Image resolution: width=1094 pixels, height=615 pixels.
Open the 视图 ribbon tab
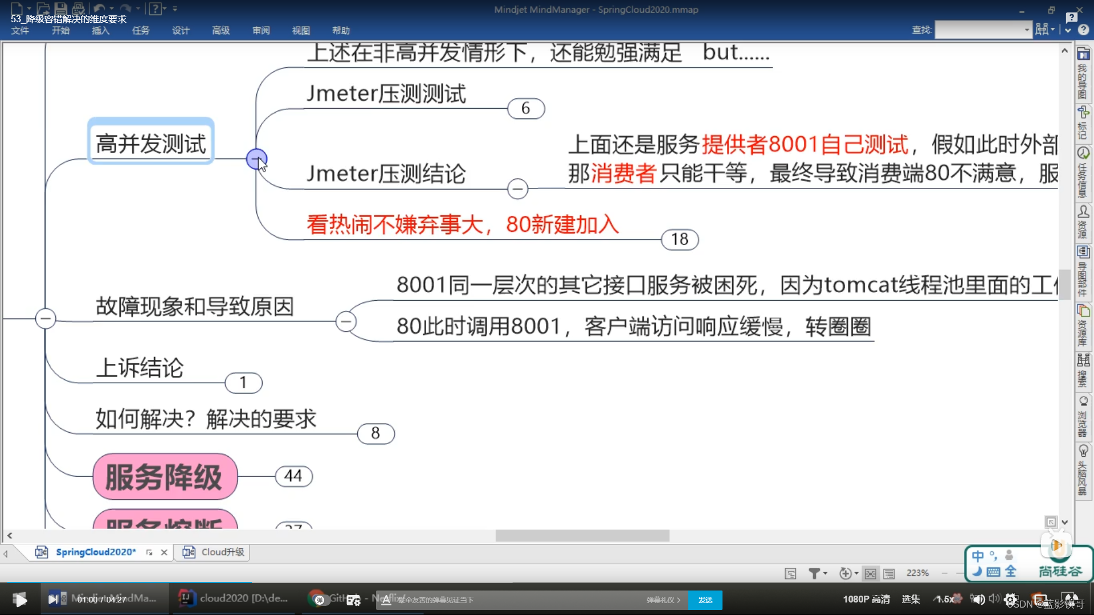(301, 31)
